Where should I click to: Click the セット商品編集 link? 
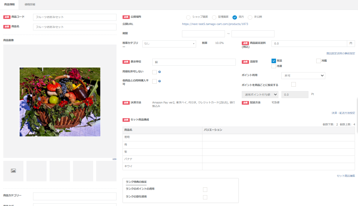click(x=346, y=176)
